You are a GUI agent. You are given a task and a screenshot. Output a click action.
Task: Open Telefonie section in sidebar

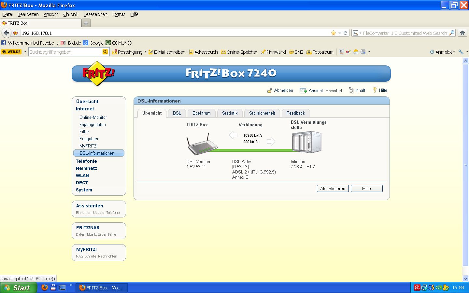click(86, 161)
